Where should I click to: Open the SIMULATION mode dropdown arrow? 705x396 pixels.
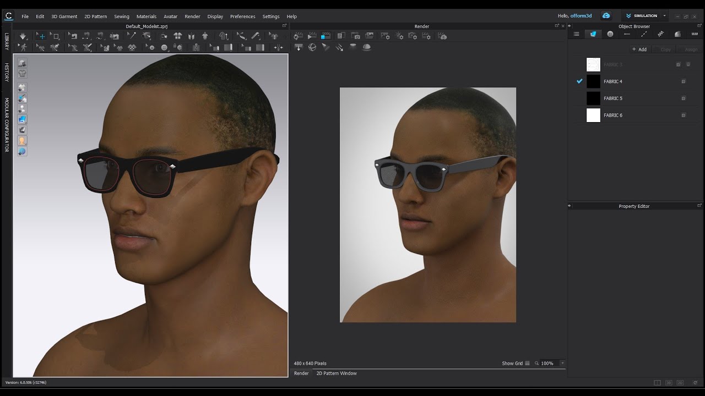tap(664, 15)
